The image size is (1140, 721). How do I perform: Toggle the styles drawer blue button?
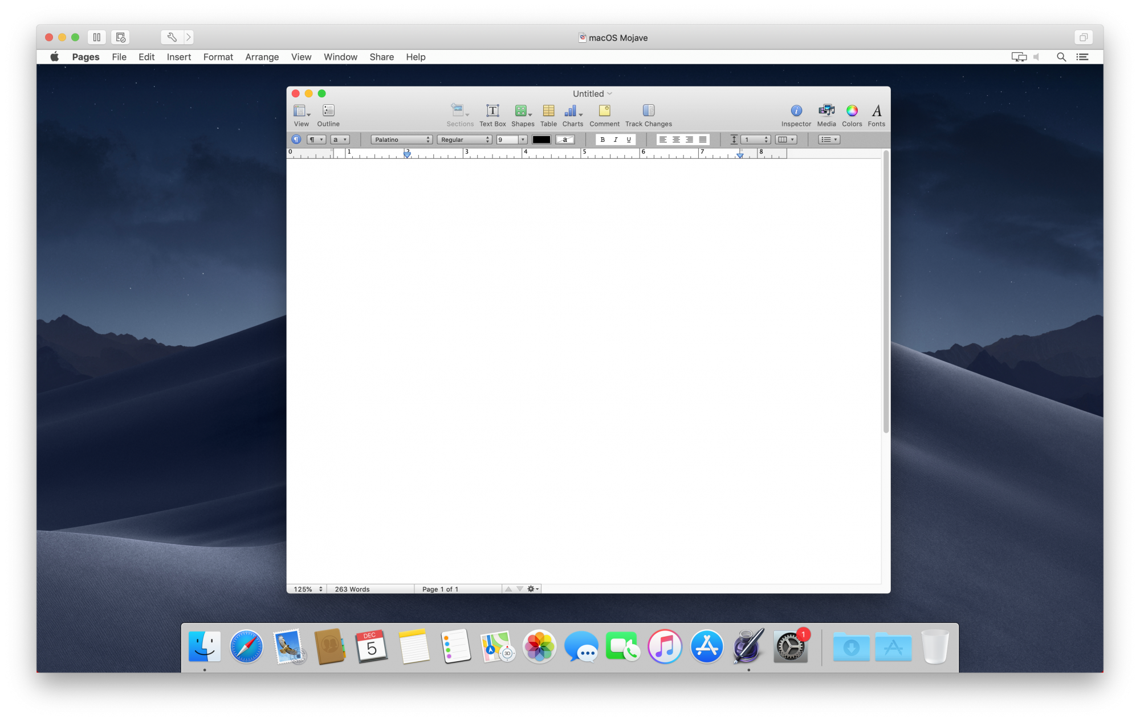[296, 140]
